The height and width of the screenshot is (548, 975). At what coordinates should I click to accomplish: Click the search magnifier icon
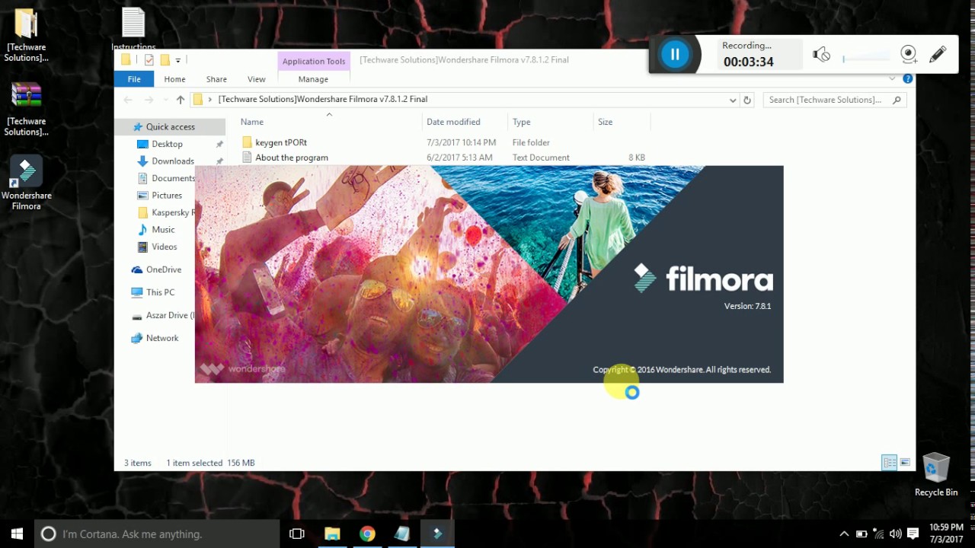pyautogui.click(x=897, y=100)
